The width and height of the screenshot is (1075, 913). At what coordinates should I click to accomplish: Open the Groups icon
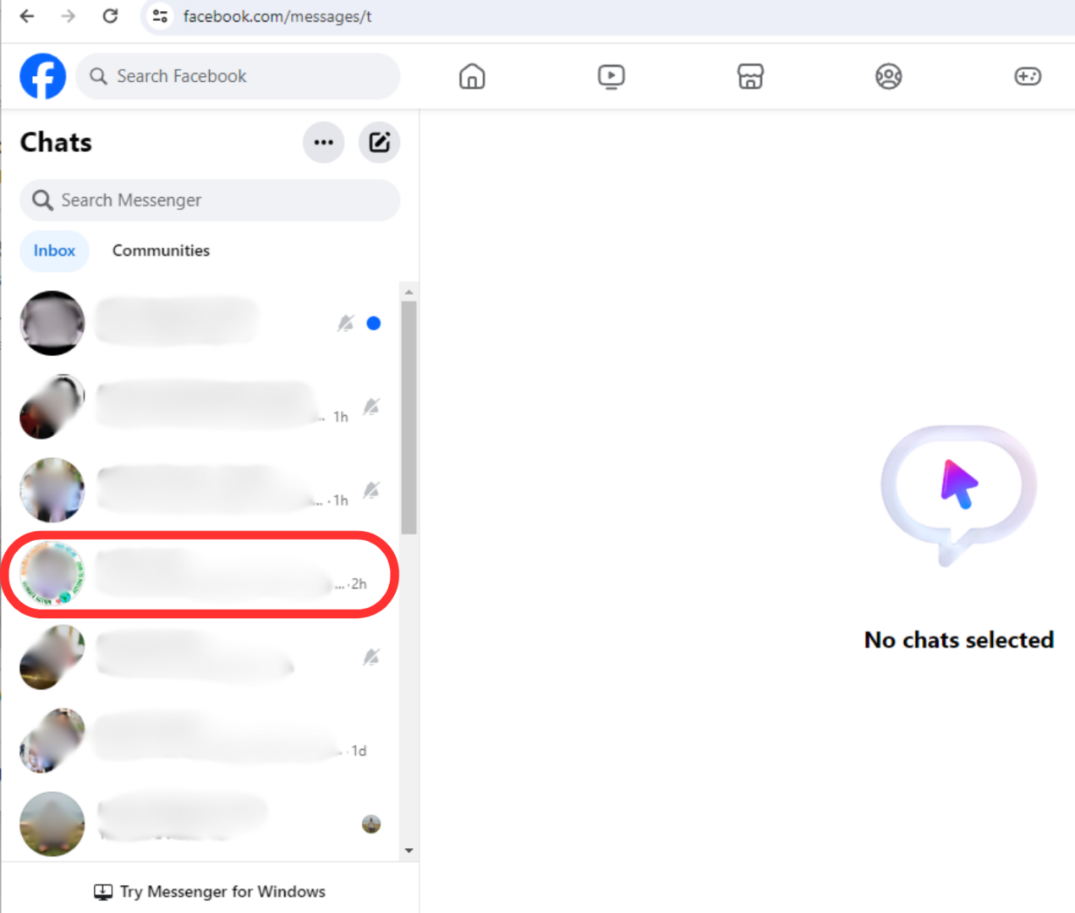[x=888, y=76]
